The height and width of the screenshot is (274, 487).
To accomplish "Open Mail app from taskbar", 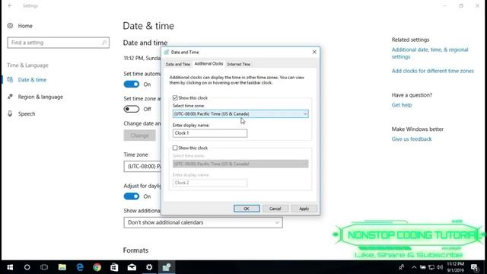I will [x=132, y=267].
